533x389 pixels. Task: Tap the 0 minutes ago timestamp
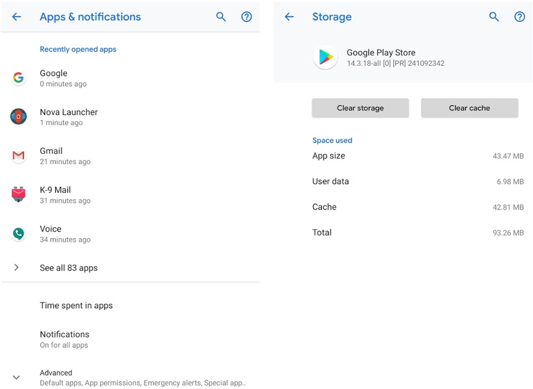tap(63, 84)
